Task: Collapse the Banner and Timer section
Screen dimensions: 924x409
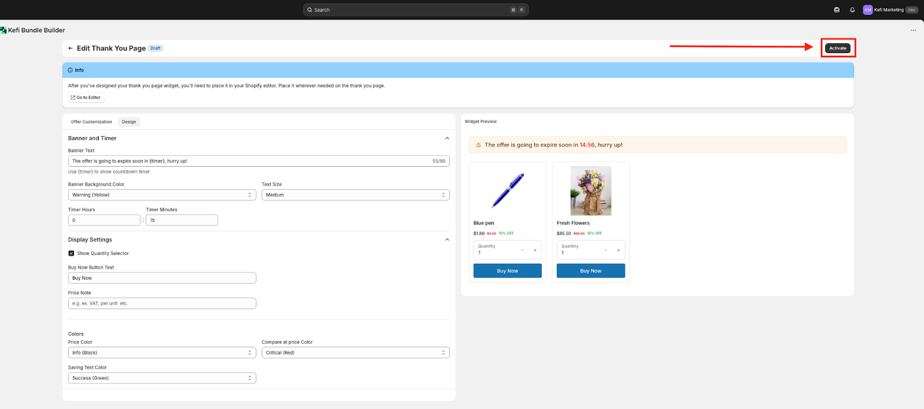Action: [447, 138]
